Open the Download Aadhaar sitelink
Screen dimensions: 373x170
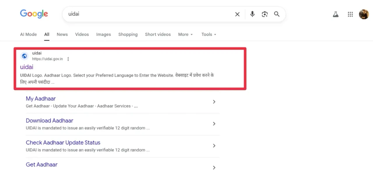[x=50, y=121]
